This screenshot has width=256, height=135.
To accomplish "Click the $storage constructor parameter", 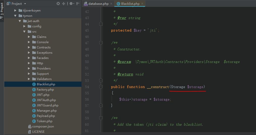I will pyautogui.click(x=195, y=87).
